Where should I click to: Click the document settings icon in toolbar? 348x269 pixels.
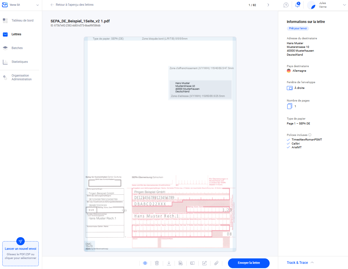[x=181, y=263]
